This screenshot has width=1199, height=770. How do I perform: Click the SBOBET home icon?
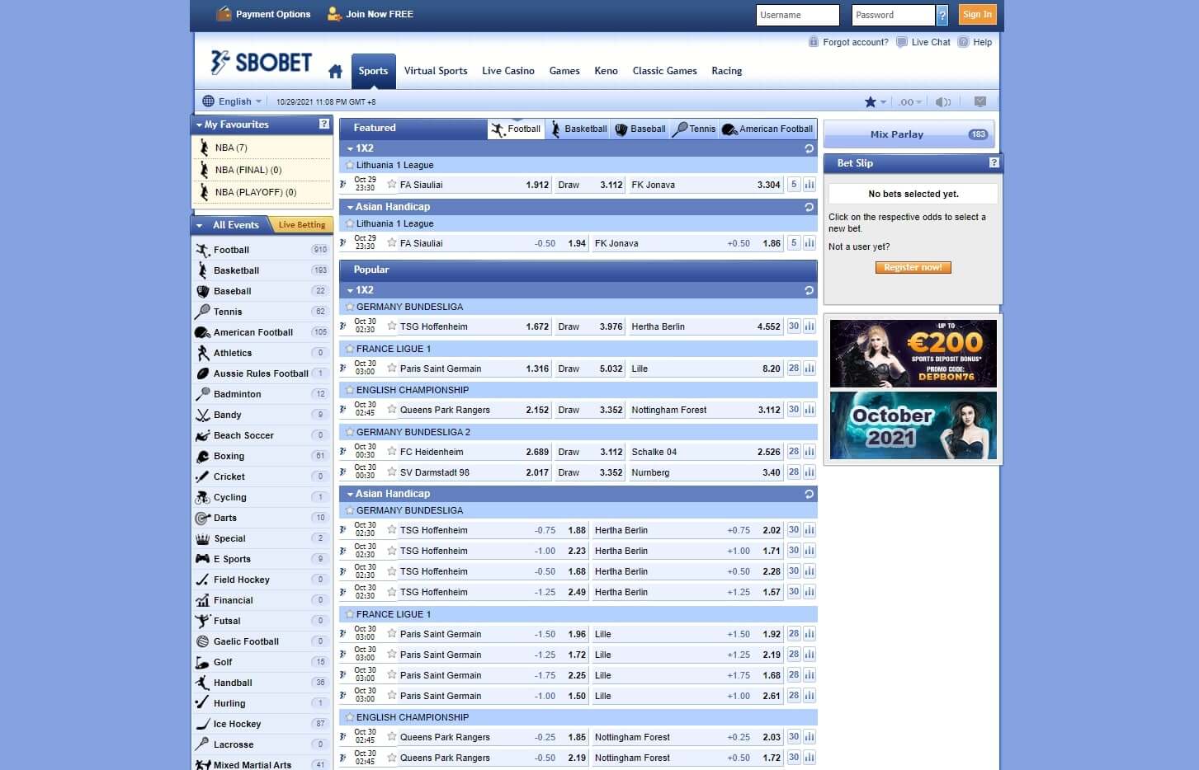tap(335, 71)
